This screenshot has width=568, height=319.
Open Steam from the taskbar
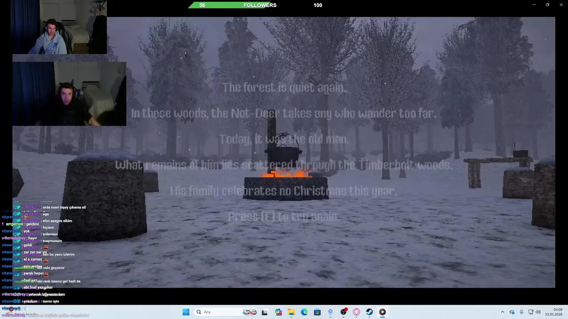pyautogui.click(x=369, y=312)
